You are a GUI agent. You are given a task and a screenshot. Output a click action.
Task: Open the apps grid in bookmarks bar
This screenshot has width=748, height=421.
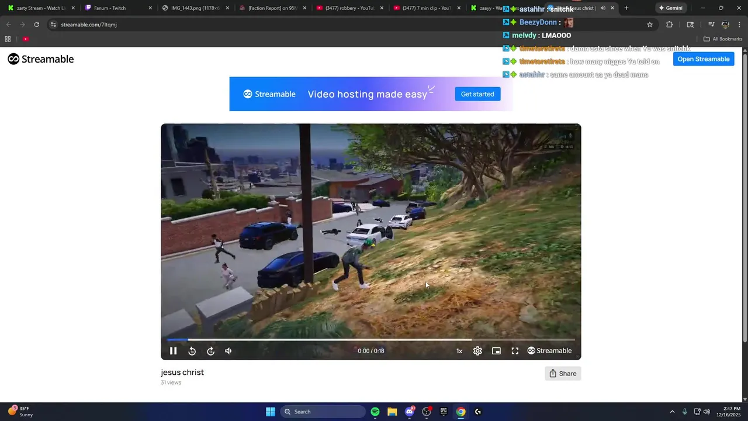8,39
